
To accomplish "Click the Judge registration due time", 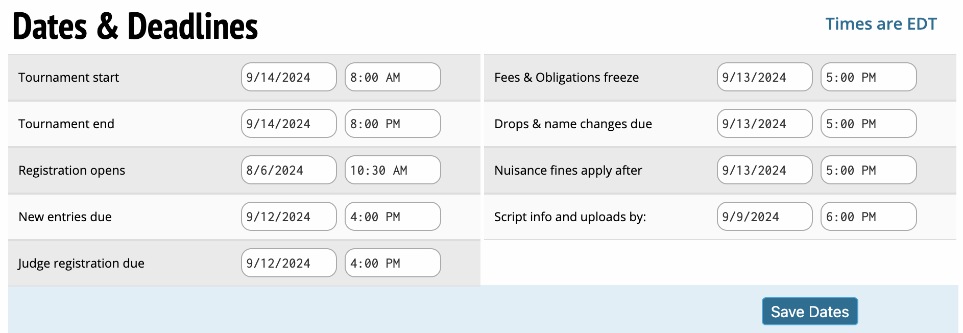I will point(392,263).
